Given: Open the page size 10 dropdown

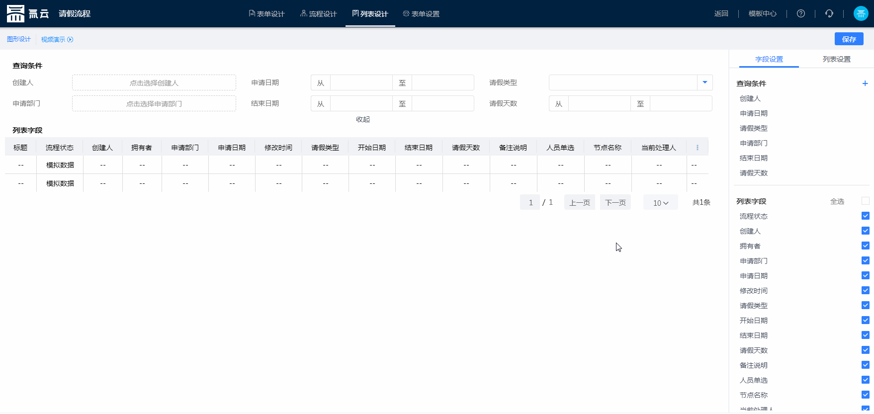Looking at the screenshot, I should [x=661, y=202].
